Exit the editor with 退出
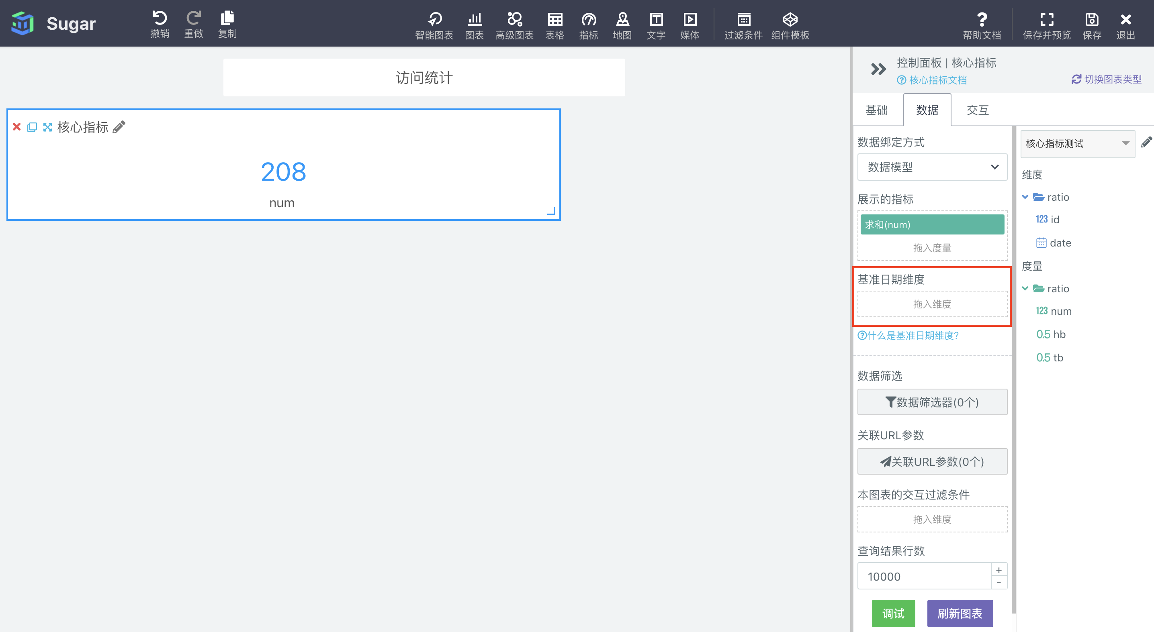This screenshot has width=1154, height=632. pos(1126,26)
